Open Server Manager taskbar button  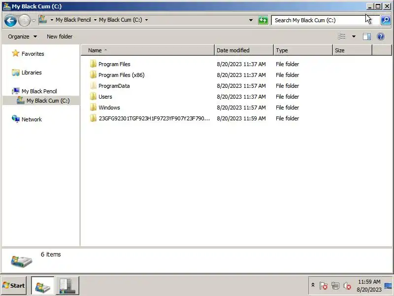[x=67, y=286]
